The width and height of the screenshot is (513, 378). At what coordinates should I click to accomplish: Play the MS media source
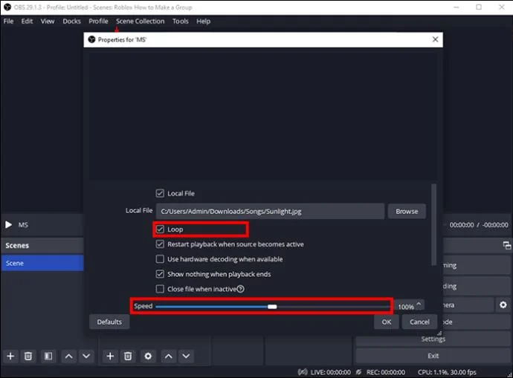pyautogui.click(x=8, y=225)
